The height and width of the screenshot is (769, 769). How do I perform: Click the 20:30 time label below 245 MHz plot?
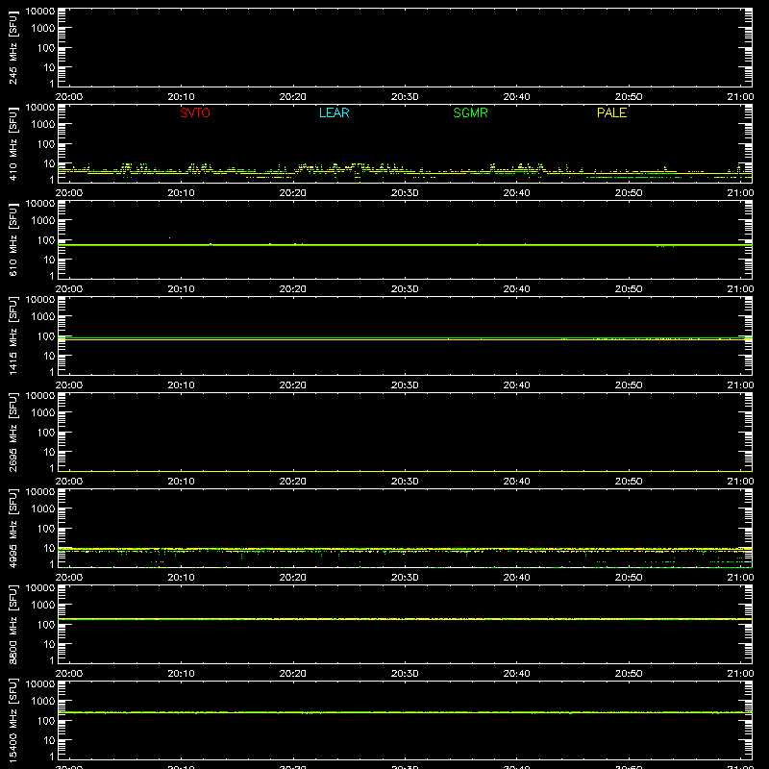[x=405, y=97]
